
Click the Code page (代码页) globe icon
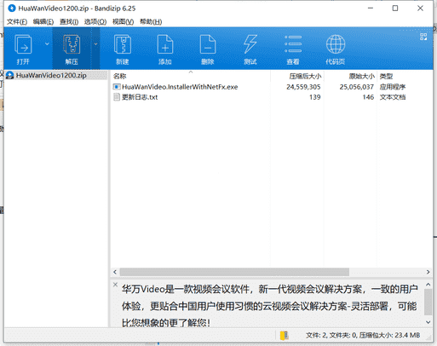click(336, 44)
